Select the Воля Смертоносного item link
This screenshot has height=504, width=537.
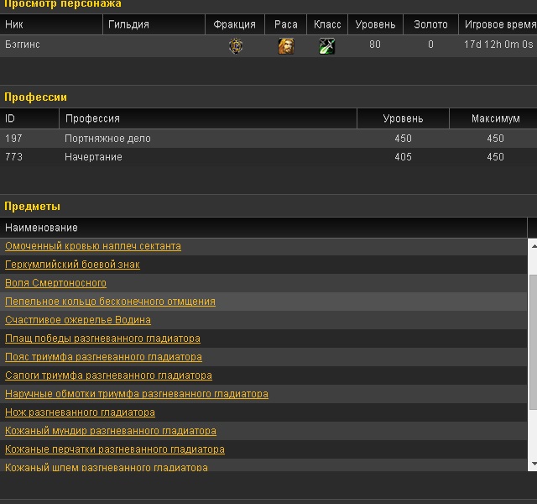point(55,283)
